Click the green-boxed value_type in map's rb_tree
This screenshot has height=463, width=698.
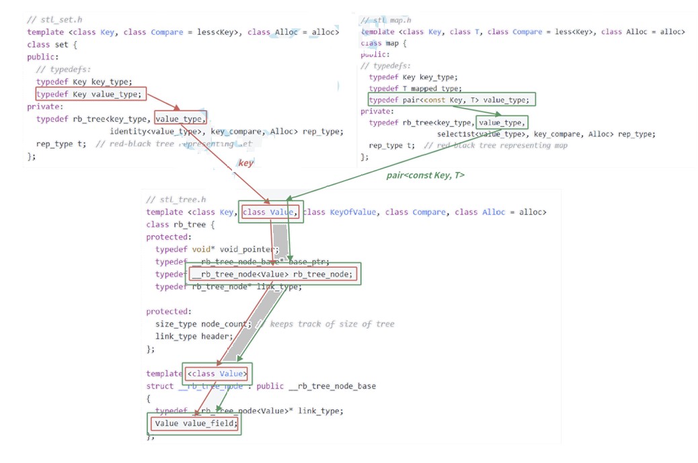click(502, 122)
